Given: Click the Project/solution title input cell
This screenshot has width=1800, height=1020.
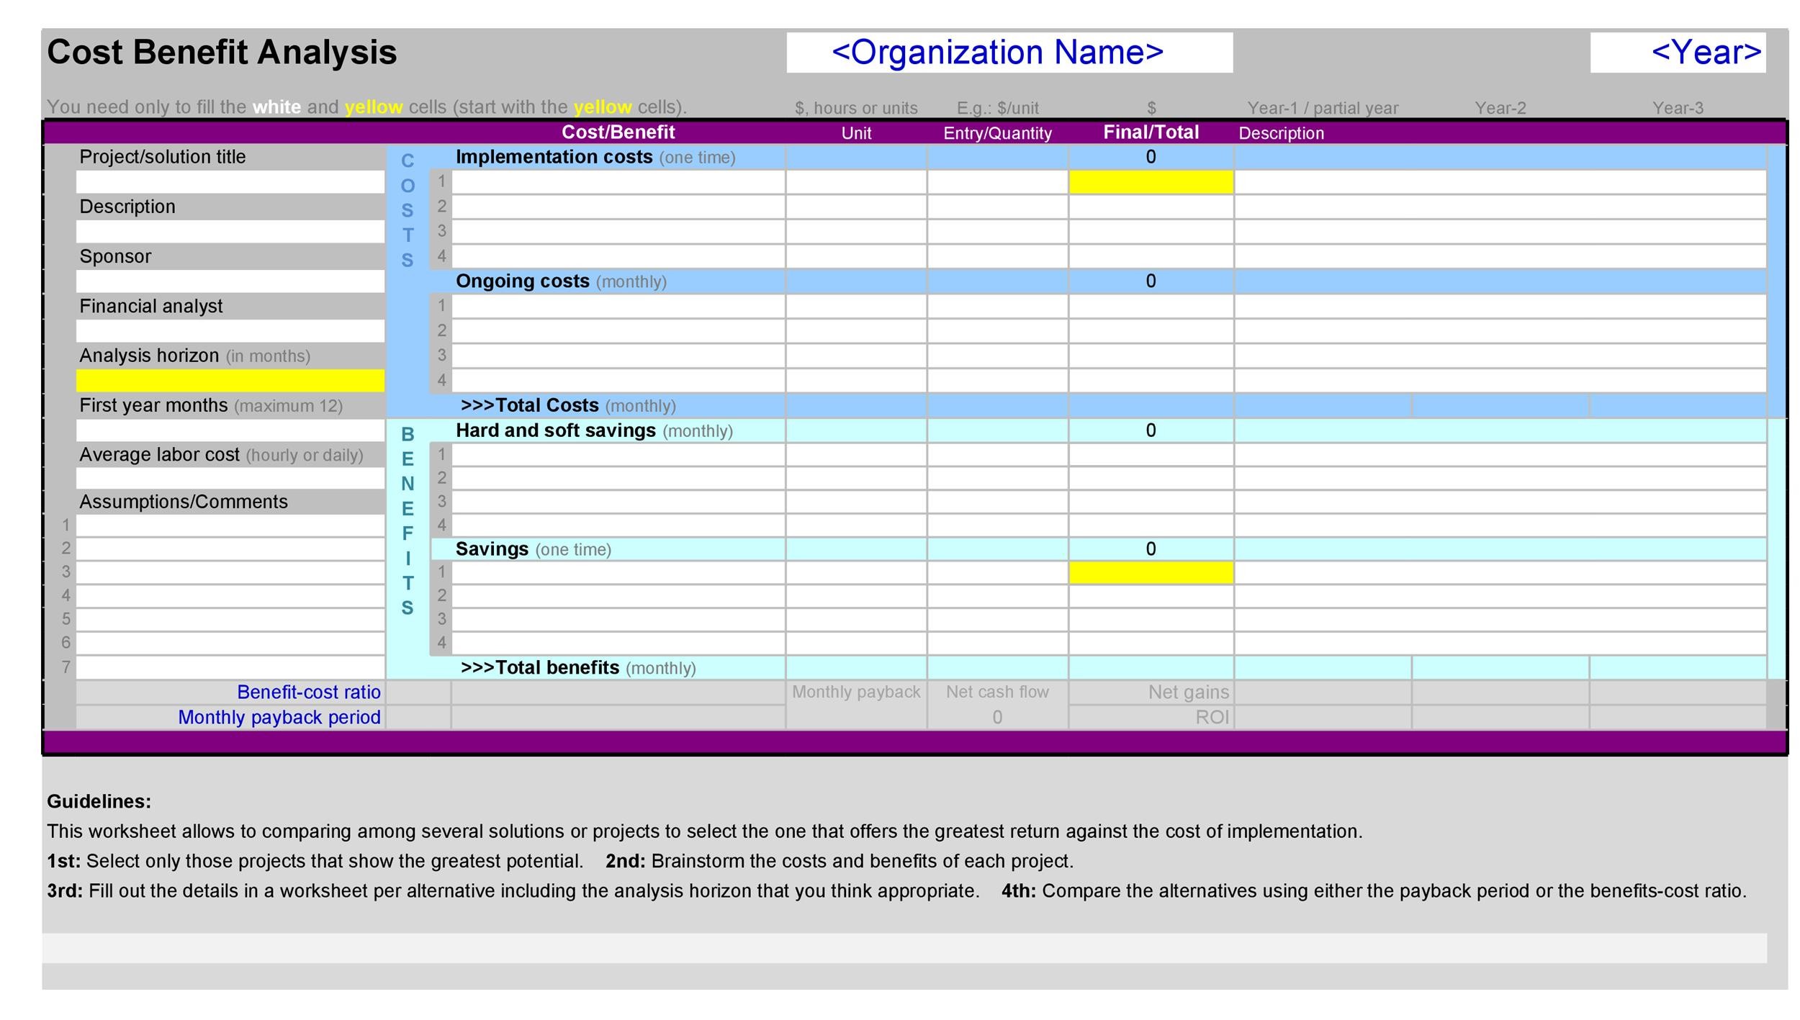Looking at the screenshot, I should (x=229, y=181).
